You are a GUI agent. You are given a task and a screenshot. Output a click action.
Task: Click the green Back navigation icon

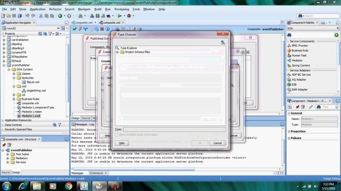click(x=60, y=16)
